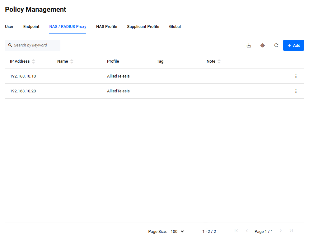Refresh the NAS list
This screenshot has height=240, width=309.
point(276,45)
